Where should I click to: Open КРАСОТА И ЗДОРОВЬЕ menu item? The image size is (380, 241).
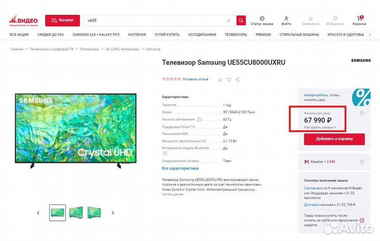pos(346,35)
